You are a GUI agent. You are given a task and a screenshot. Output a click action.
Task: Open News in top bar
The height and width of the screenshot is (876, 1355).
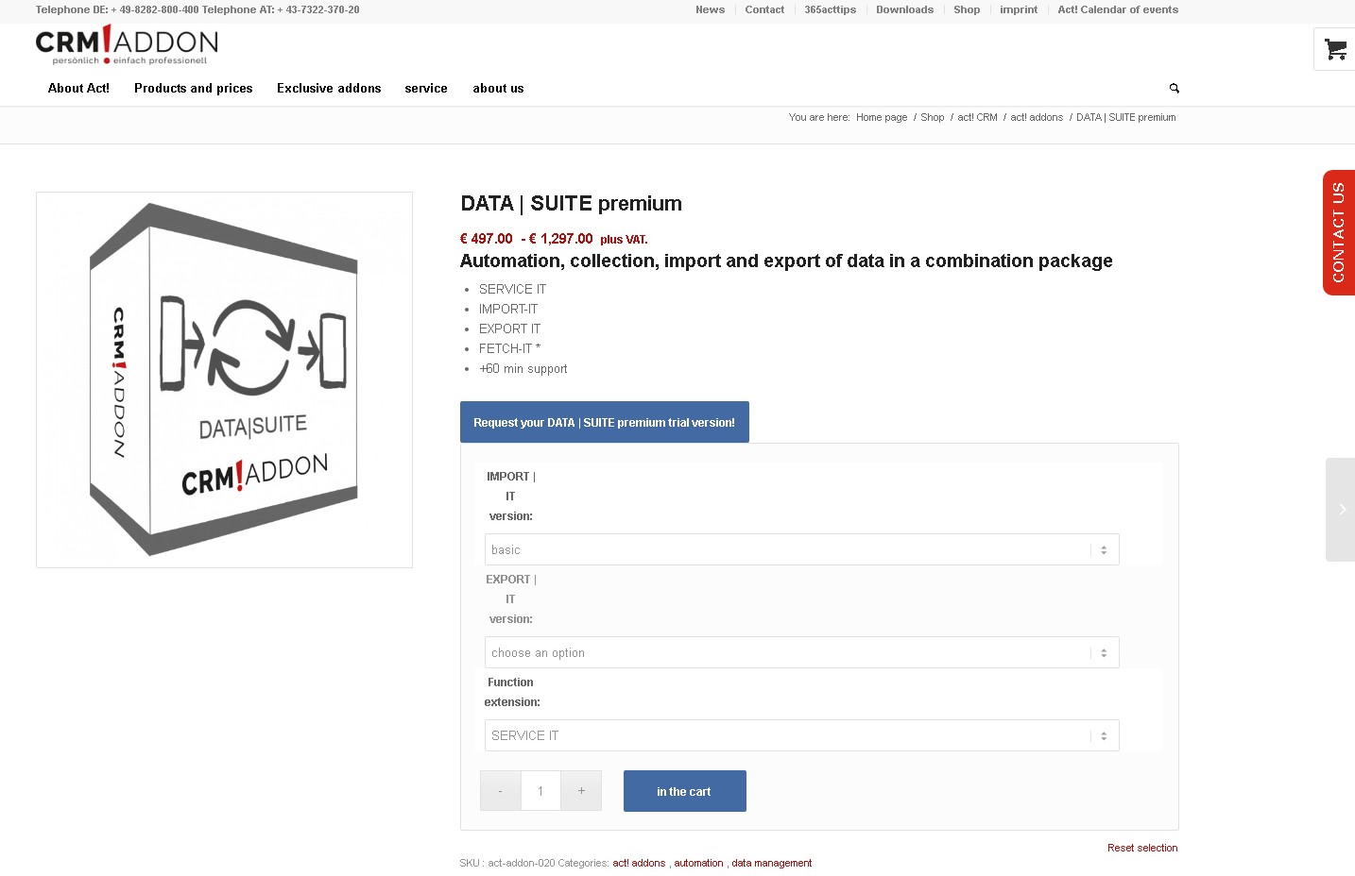click(710, 9)
